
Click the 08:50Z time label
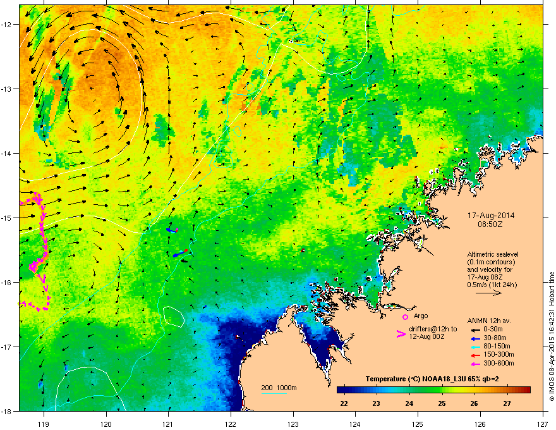click(490, 224)
